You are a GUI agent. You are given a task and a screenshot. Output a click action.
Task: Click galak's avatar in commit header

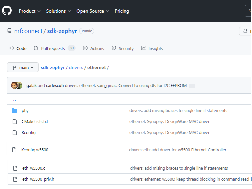14,85
